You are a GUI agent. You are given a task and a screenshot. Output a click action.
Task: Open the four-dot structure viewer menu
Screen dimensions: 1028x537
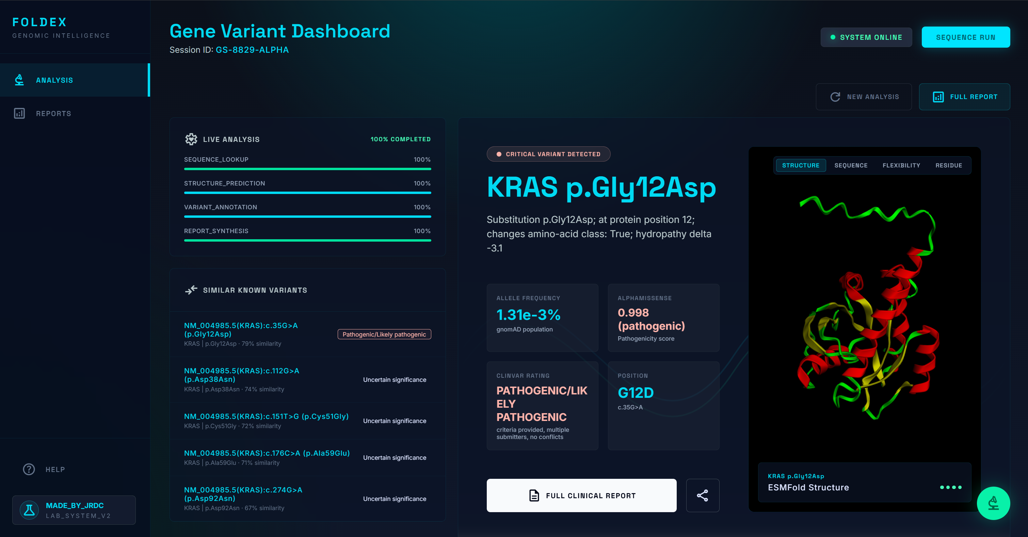[951, 487]
